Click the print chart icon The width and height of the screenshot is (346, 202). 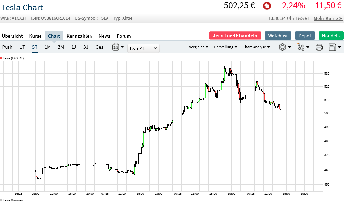[x=319, y=47]
